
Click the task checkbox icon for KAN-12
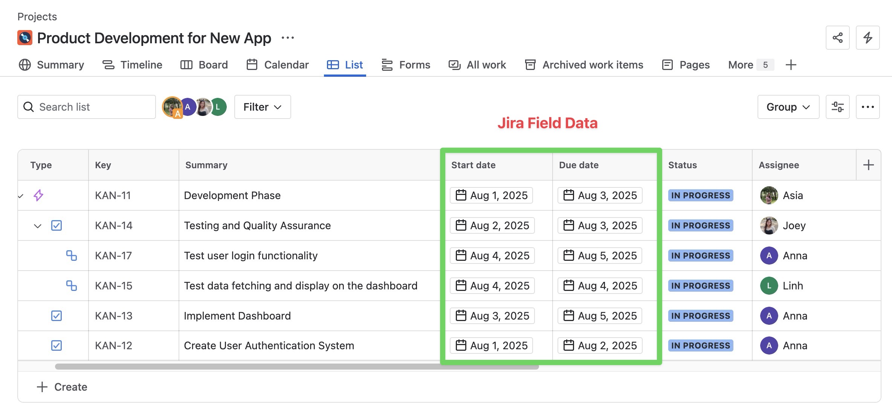coord(56,345)
